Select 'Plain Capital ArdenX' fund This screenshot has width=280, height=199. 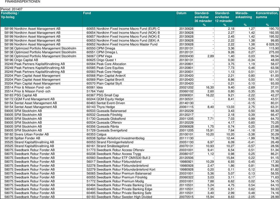(111, 76)
